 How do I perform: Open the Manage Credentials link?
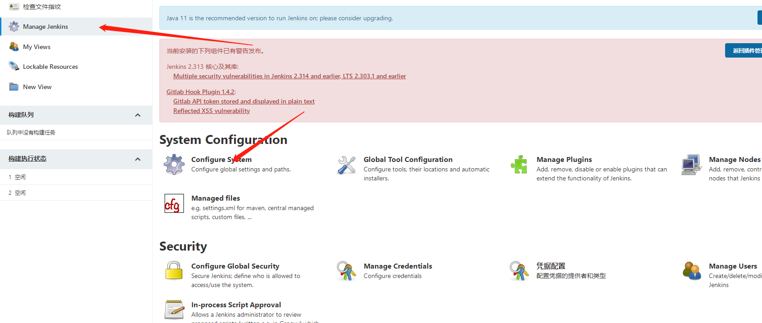[x=398, y=266]
